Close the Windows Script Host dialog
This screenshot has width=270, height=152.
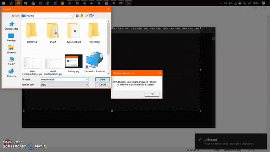(159, 73)
